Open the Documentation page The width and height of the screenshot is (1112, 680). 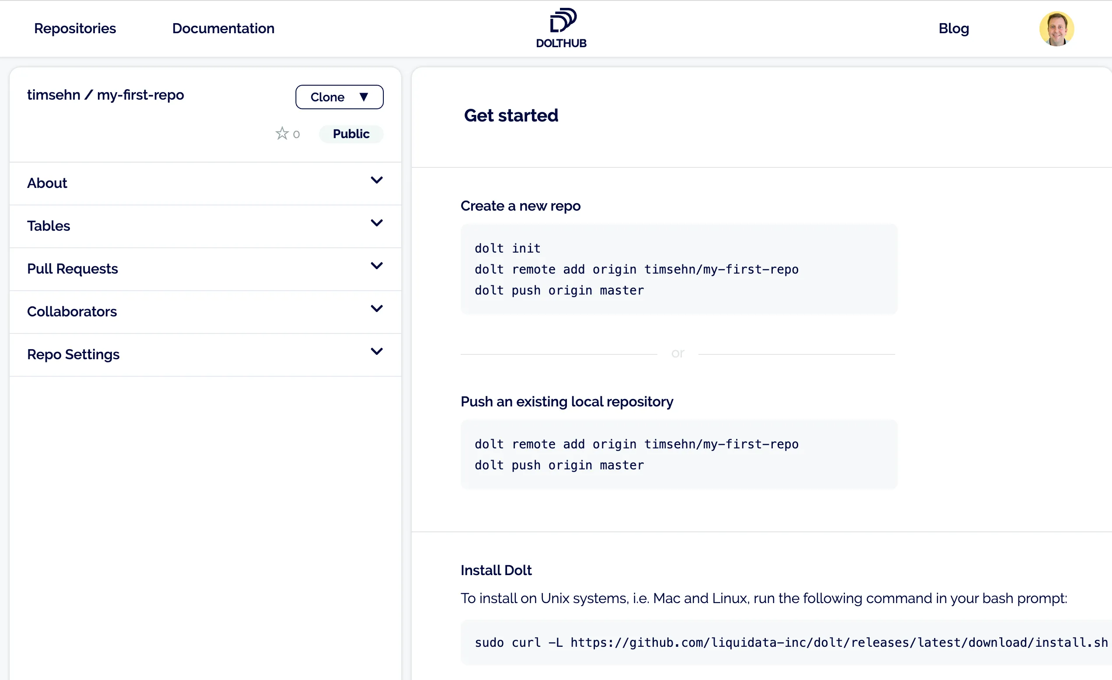(x=223, y=28)
